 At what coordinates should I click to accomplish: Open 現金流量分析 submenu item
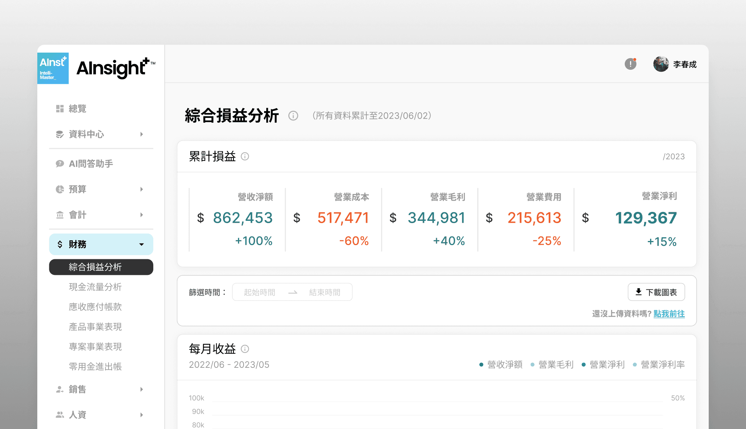coord(95,287)
